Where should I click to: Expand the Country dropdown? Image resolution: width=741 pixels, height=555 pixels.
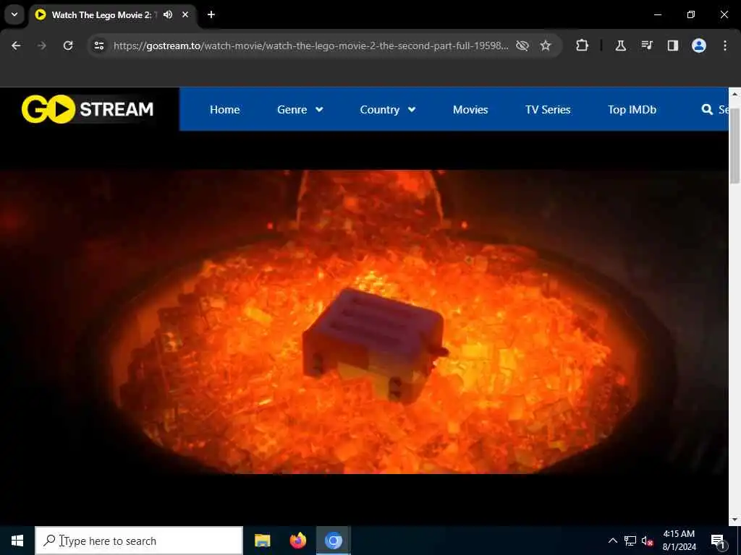pos(388,110)
